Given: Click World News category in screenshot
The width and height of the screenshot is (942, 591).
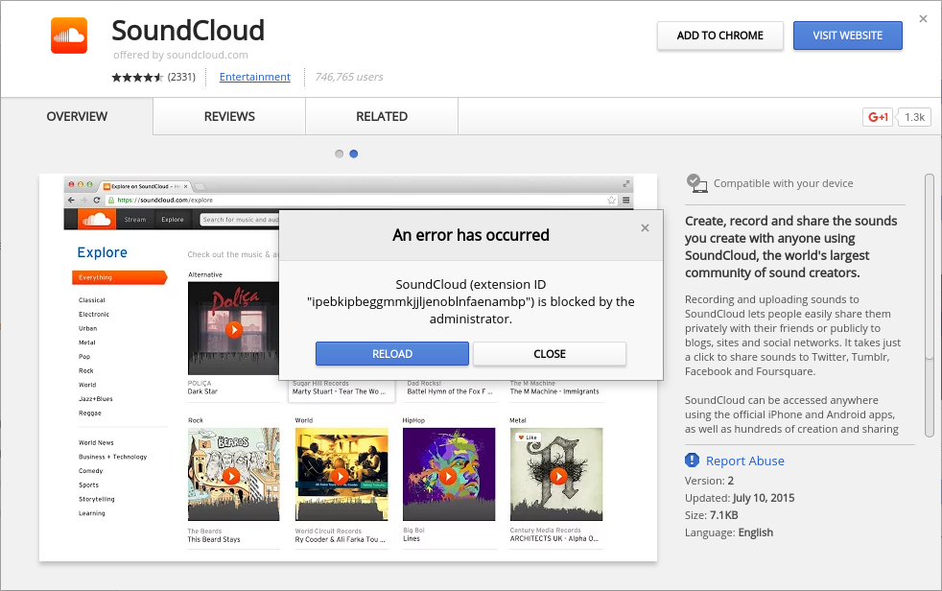Looking at the screenshot, I should (x=96, y=442).
